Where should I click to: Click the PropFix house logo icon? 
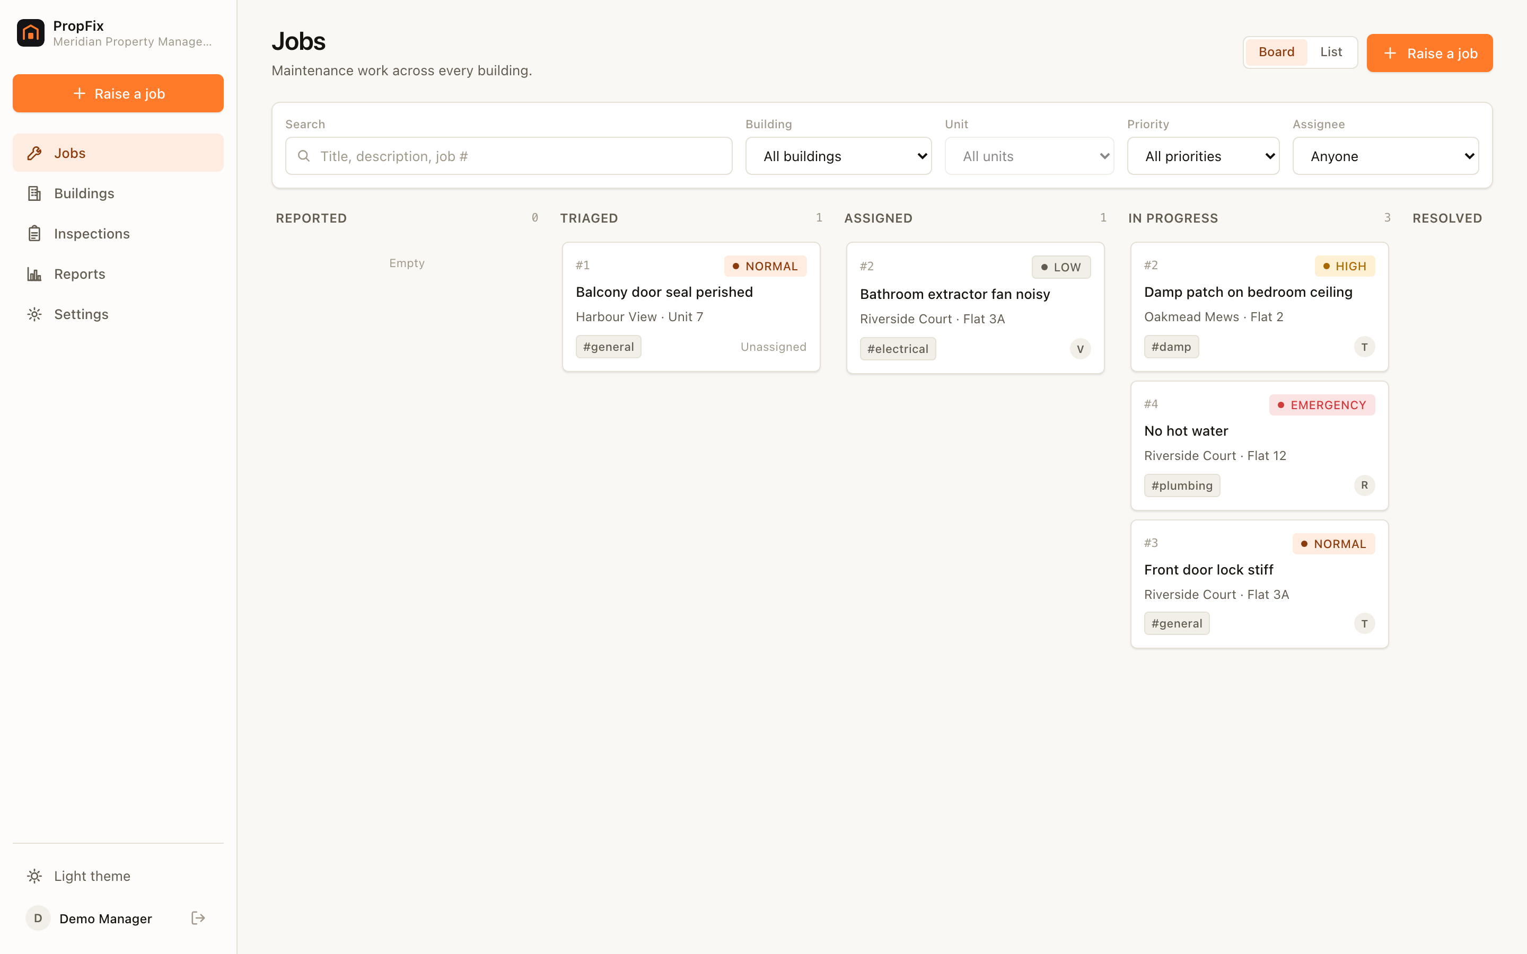(30, 33)
